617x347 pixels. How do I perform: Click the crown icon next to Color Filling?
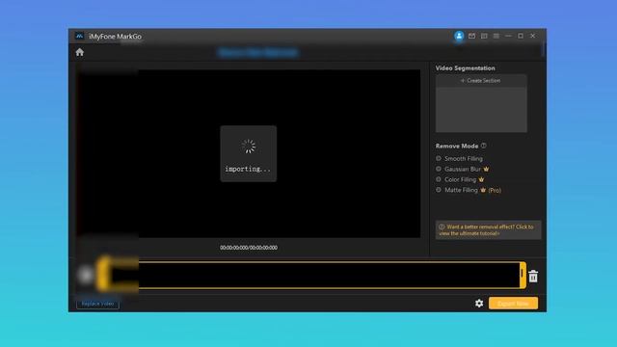[x=481, y=179]
